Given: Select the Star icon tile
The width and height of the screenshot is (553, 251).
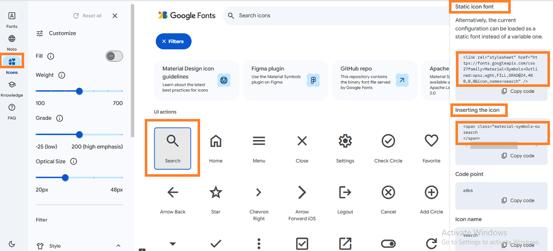Looking at the screenshot, I should (x=216, y=199).
